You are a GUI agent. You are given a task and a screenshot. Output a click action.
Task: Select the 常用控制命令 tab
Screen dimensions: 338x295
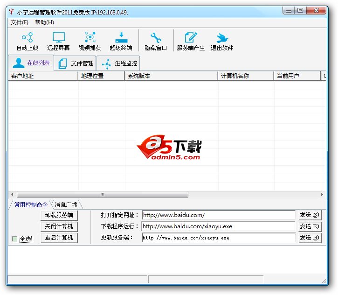tap(31, 204)
